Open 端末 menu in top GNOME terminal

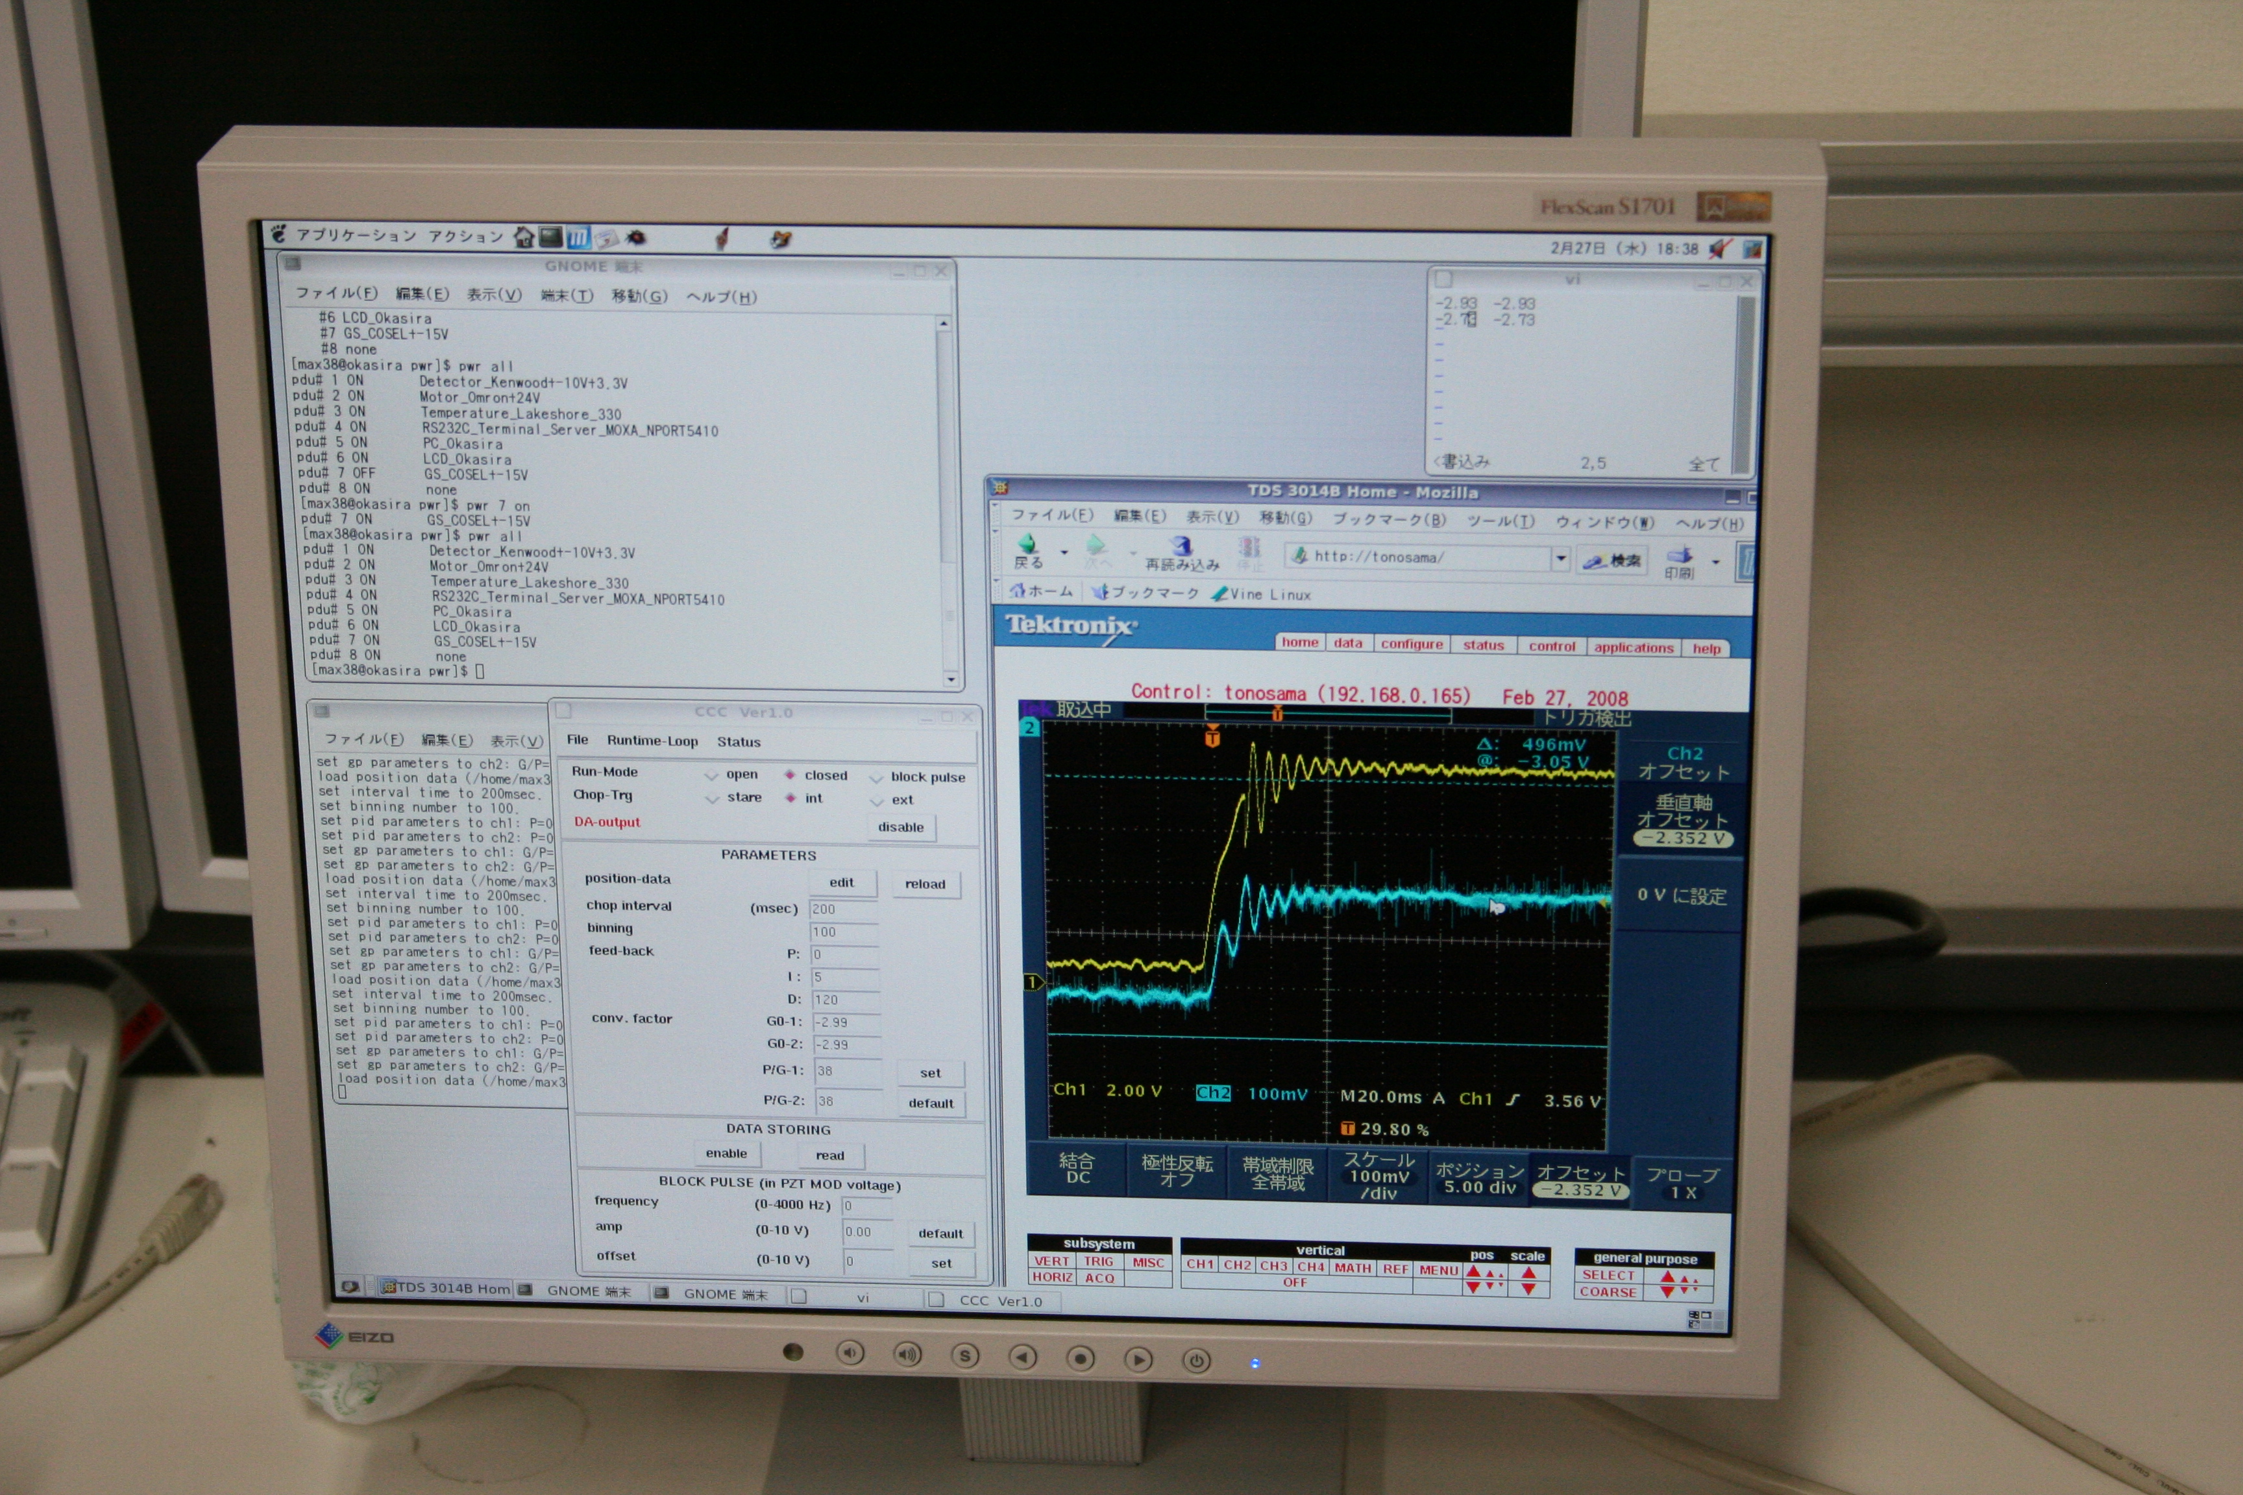pos(567,296)
